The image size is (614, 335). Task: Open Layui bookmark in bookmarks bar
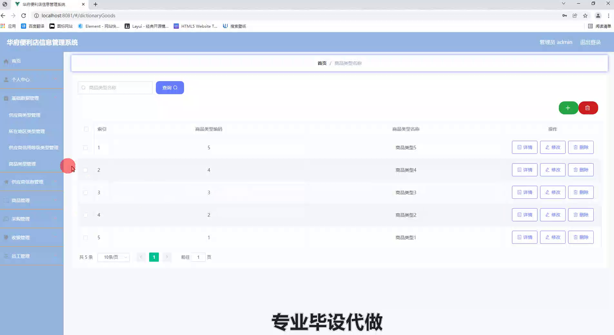147,26
